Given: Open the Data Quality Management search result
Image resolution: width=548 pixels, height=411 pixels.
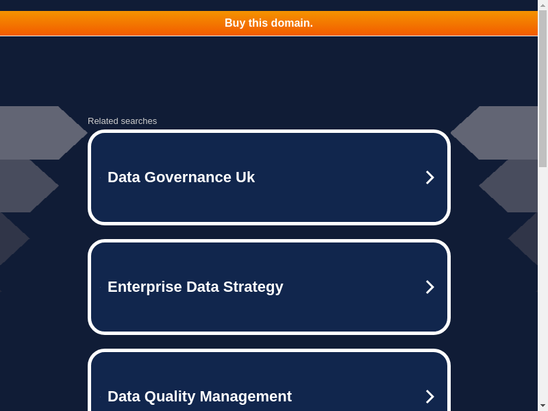Looking at the screenshot, I should coord(199,396).
